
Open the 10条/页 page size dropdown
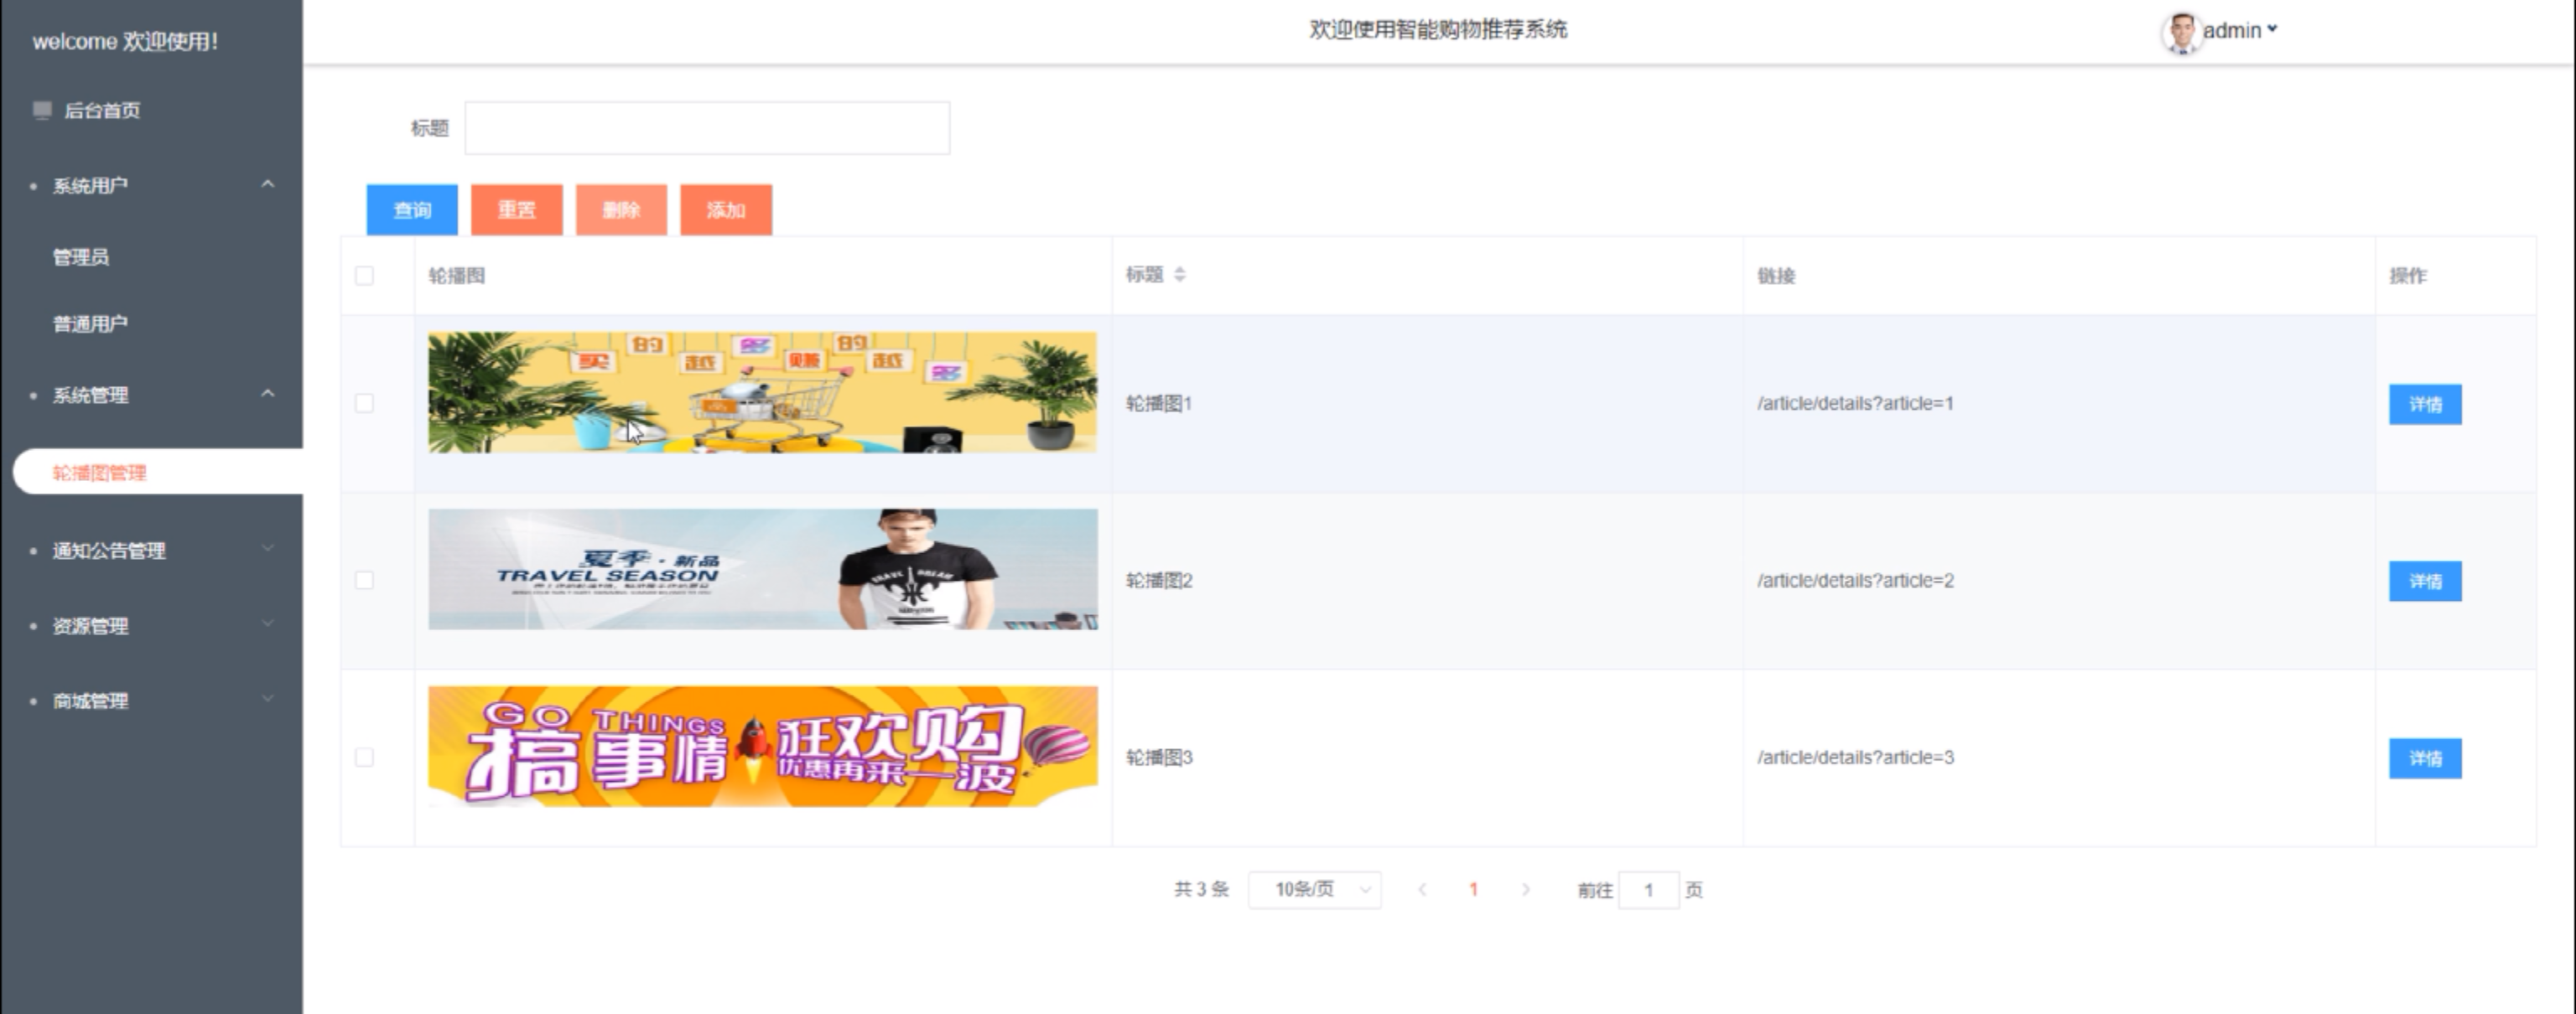(x=1314, y=889)
